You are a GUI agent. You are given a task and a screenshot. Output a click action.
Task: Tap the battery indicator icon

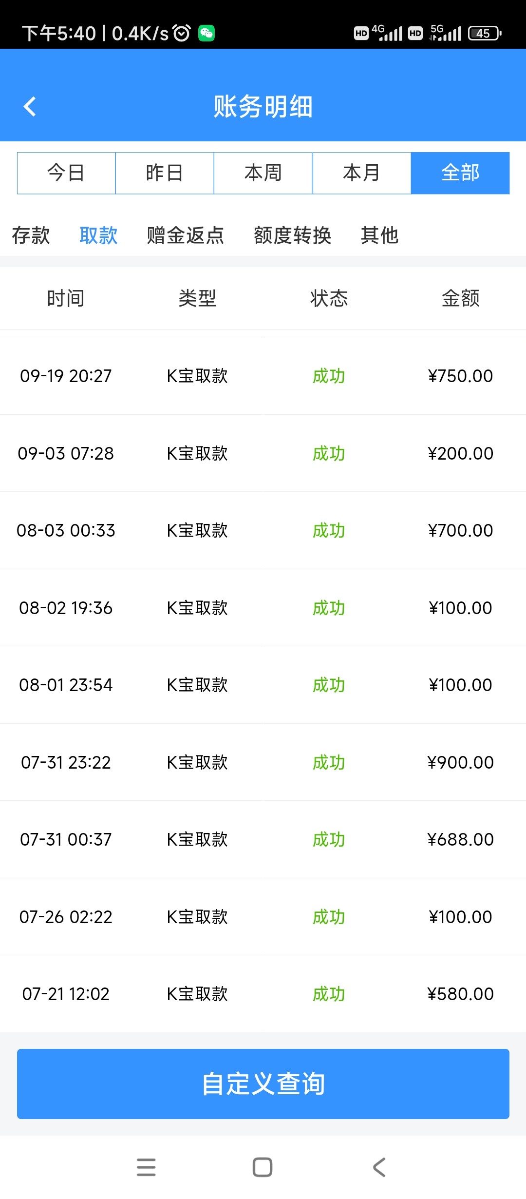click(x=484, y=33)
